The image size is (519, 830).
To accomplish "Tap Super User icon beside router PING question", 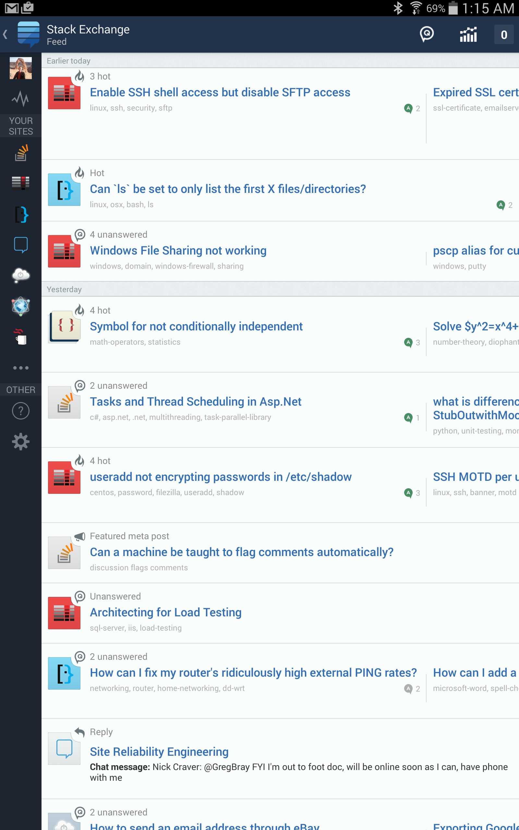I will [64, 674].
